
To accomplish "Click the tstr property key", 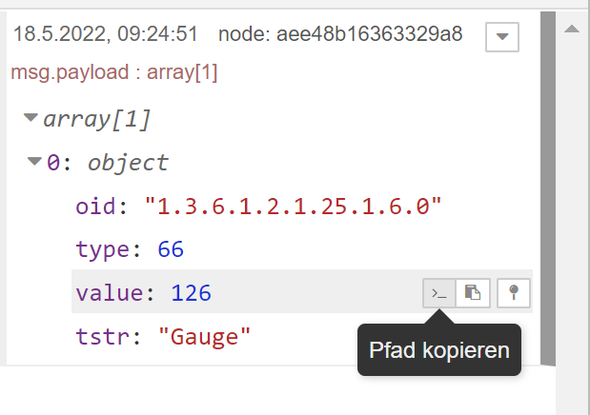I will (102, 336).
